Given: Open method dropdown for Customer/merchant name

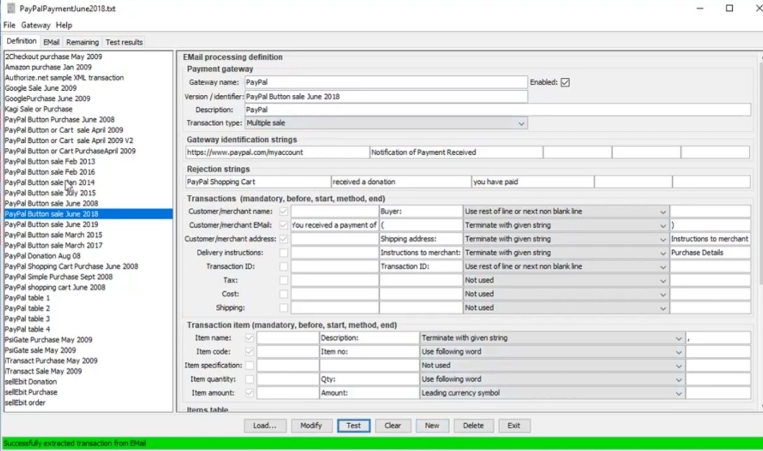Looking at the screenshot, I should pos(566,211).
